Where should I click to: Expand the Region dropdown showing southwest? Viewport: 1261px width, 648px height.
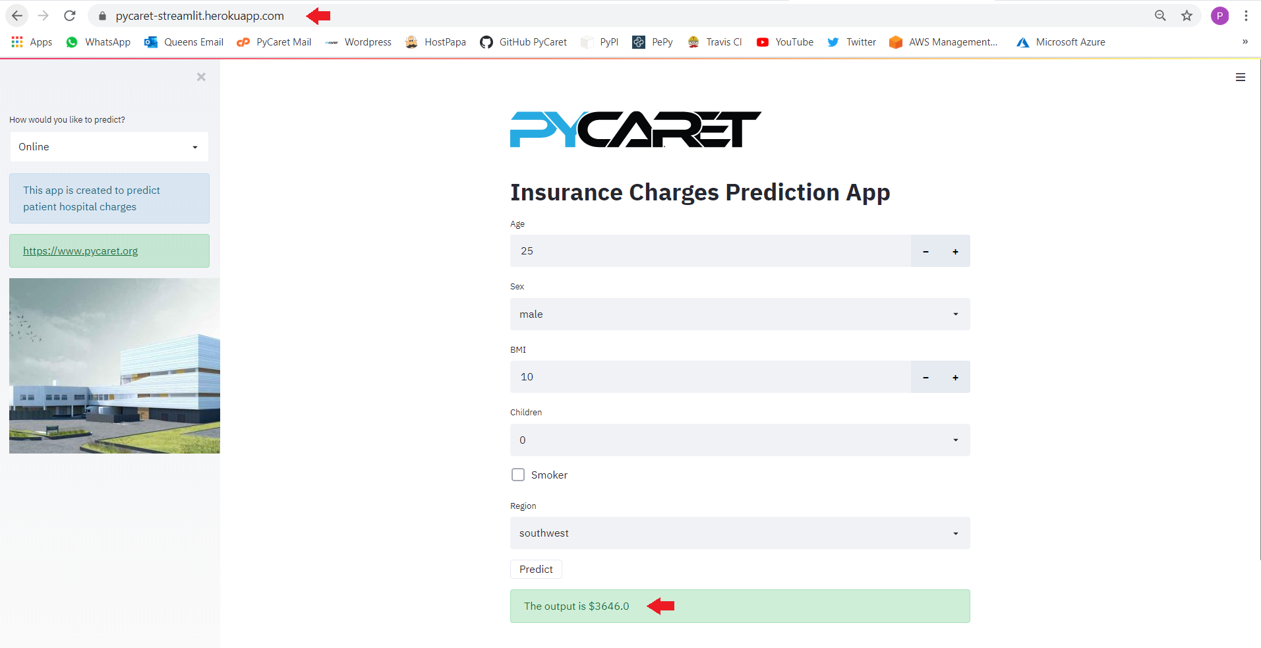click(x=740, y=533)
